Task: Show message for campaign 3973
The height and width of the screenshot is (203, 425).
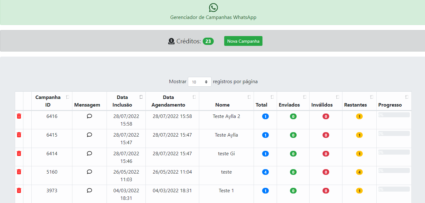Action: click(89, 191)
